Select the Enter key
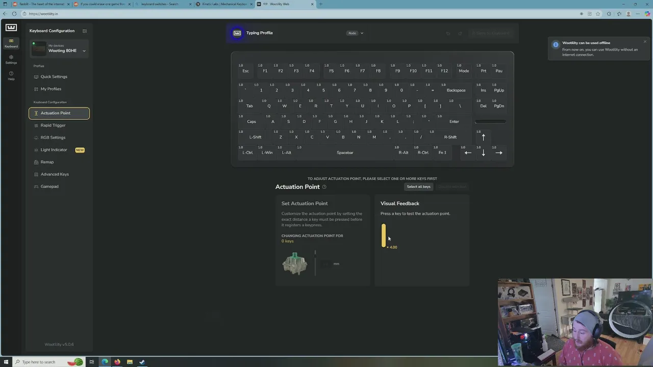This screenshot has height=367, width=653. click(454, 122)
